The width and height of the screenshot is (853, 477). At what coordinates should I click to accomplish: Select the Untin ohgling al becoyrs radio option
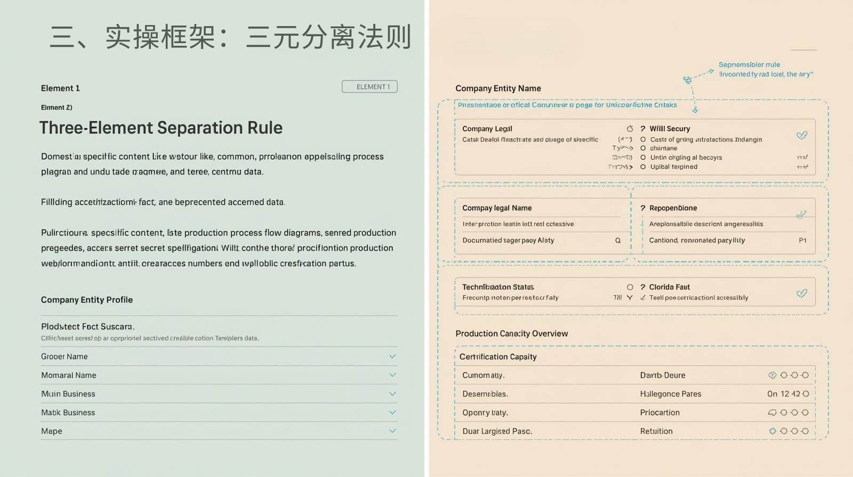click(x=643, y=158)
